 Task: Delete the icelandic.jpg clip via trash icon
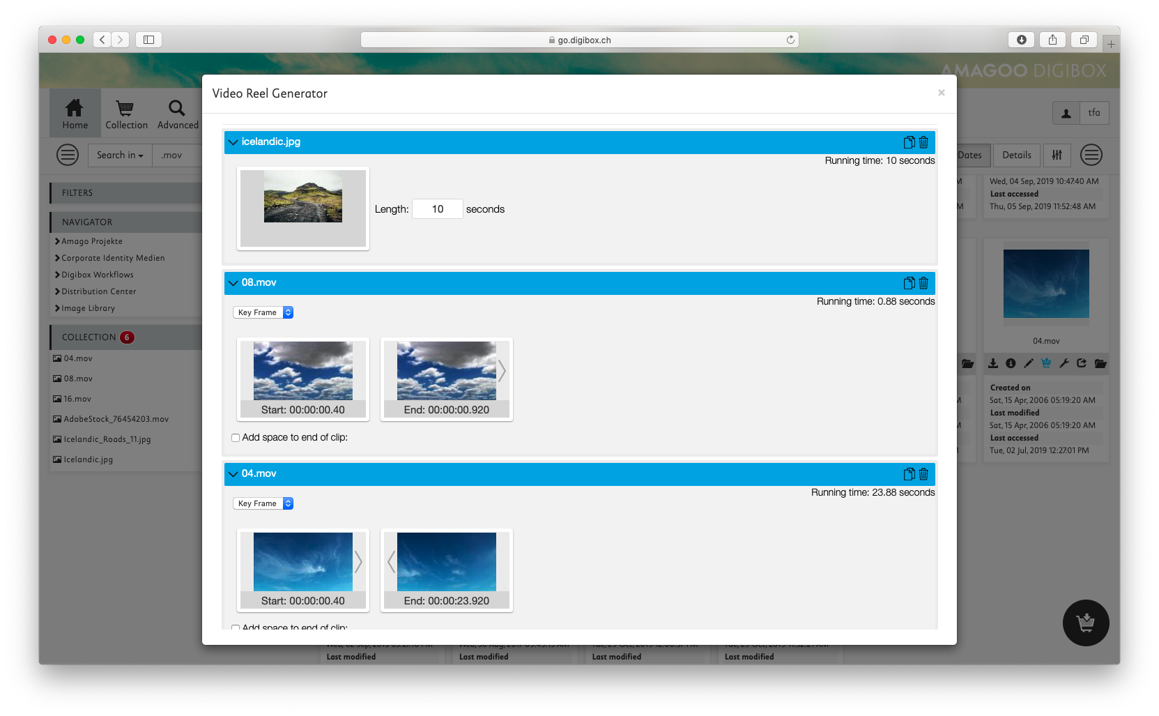point(923,142)
